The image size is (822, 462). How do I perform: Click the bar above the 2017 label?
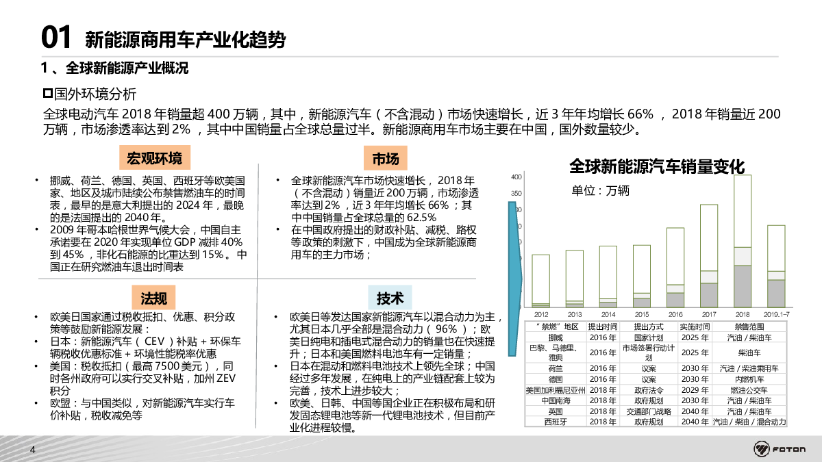pos(709,255)
